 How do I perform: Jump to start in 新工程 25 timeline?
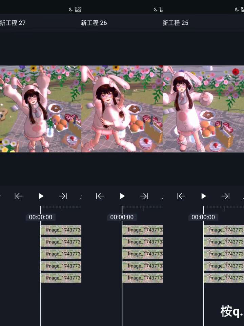[181, 196]
